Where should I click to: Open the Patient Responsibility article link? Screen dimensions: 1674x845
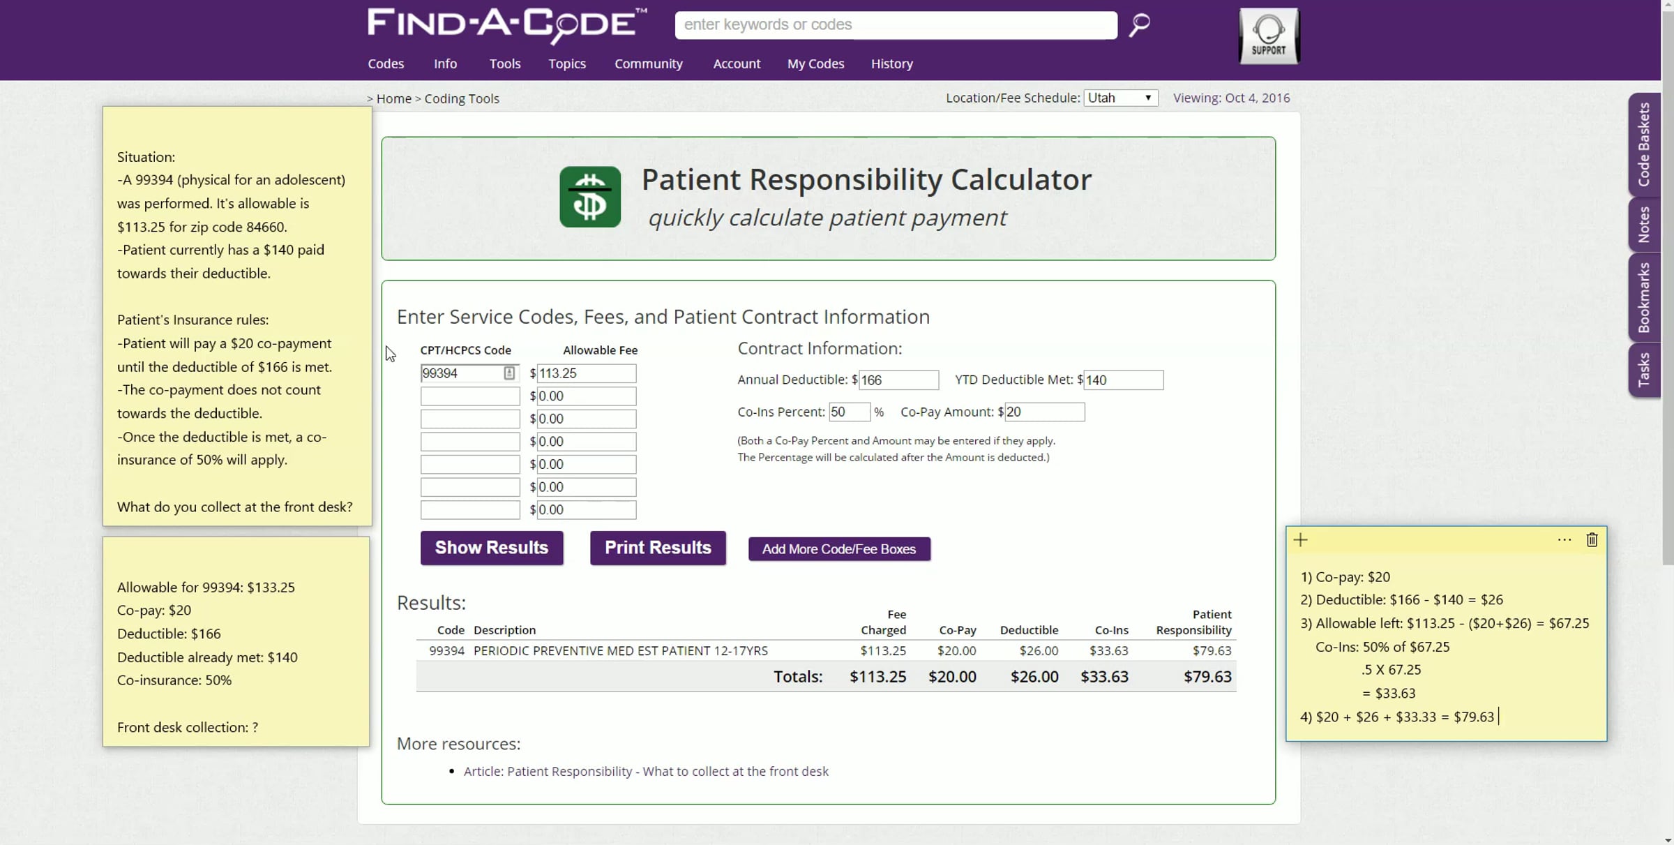pyautogui.click(x=645, y=771)
